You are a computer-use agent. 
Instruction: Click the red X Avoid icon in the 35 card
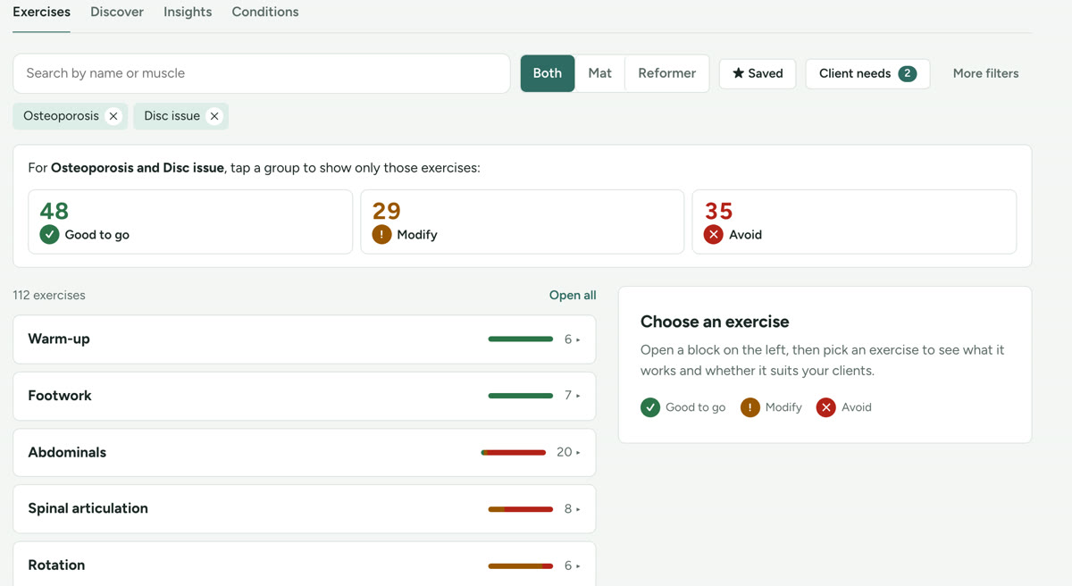pyautogui.click(x=713, y=235)
